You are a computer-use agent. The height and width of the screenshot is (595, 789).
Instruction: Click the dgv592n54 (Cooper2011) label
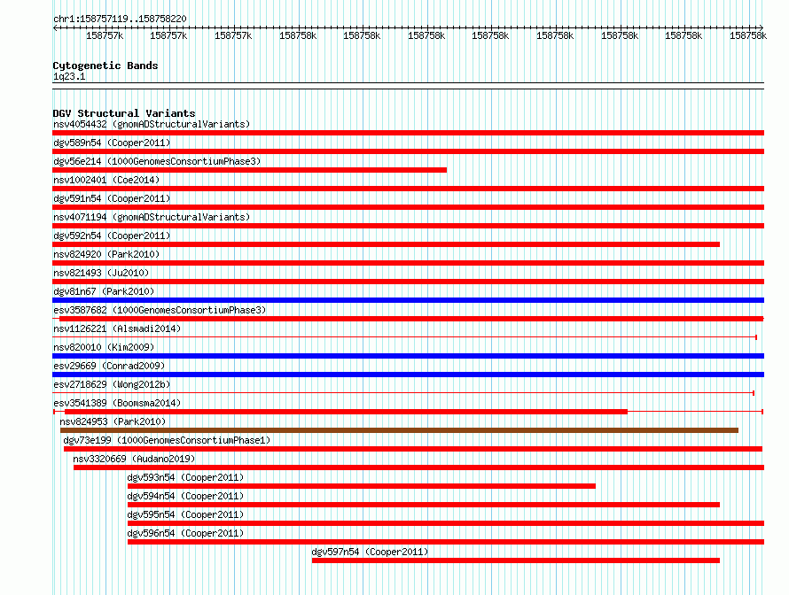[112, 236]
